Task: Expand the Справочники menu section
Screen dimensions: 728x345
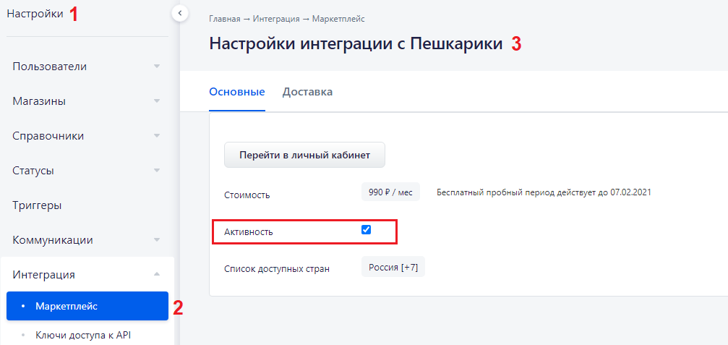Action: pyautogui.click(x=87, y=136)
